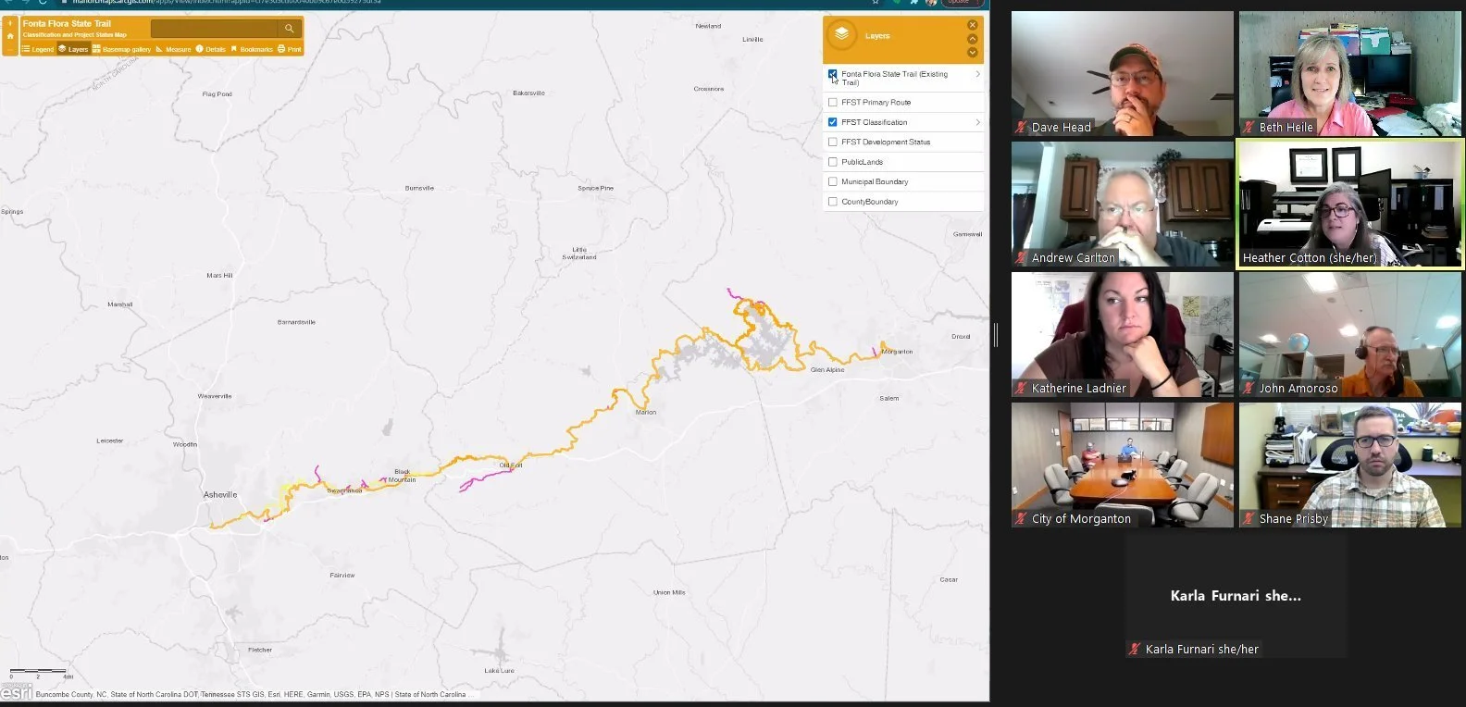Select Karla Furnari participant tile
The image size is (1466, 707).
(x=1236, y=597)
